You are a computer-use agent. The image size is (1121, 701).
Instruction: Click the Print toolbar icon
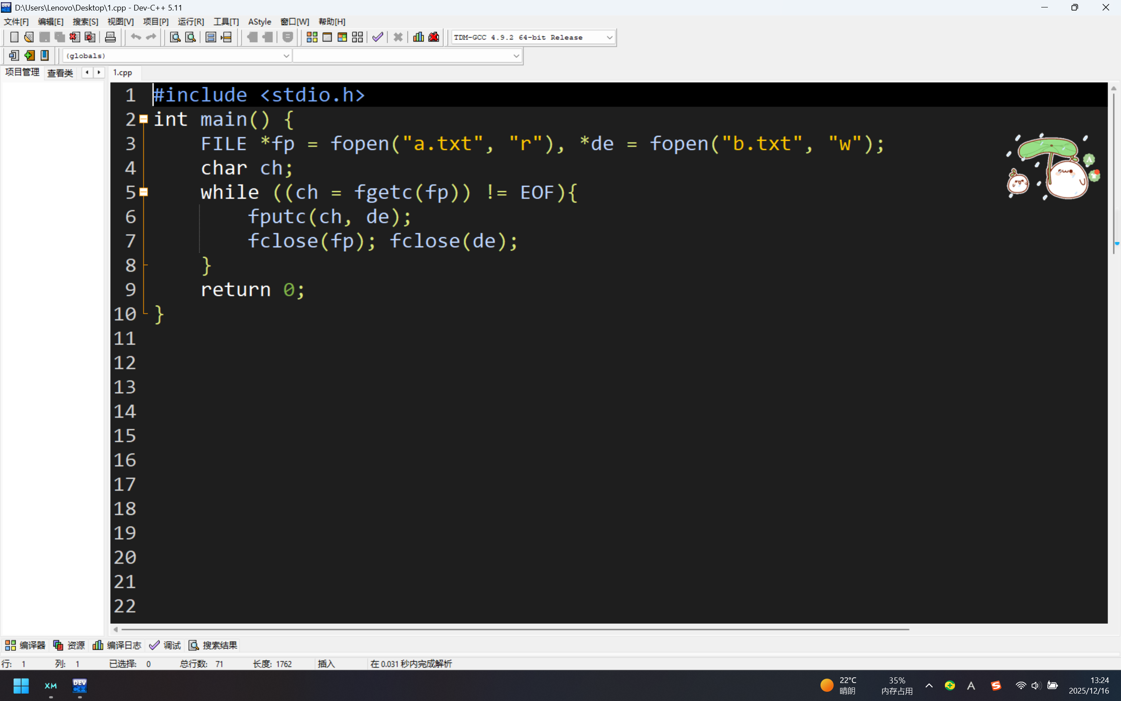110,37
